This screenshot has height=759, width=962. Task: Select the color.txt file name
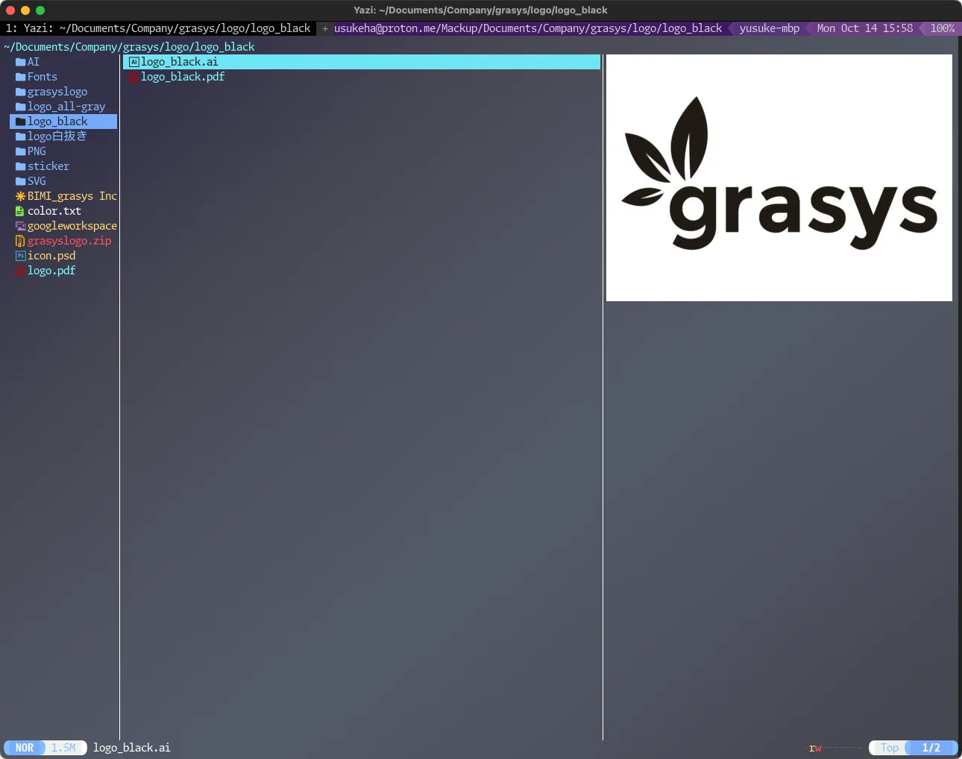[54, 211]
